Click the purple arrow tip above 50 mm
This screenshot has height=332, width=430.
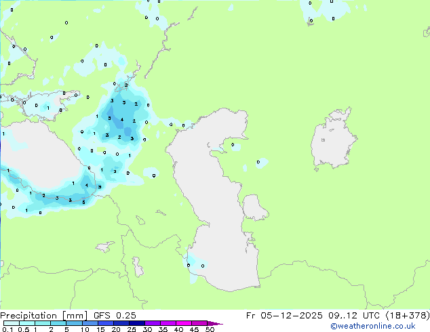[x=215, y=323]
